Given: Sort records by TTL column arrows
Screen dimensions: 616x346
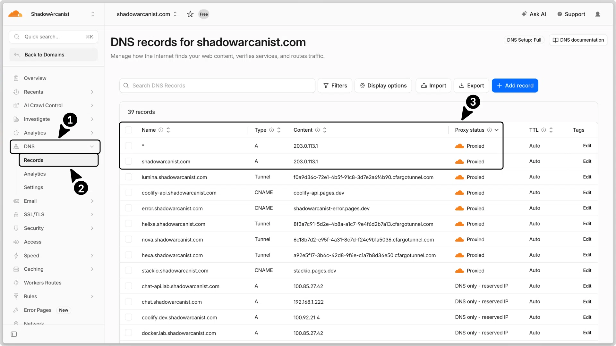Looking at the screenshot, I should click(x=551, y=130).
